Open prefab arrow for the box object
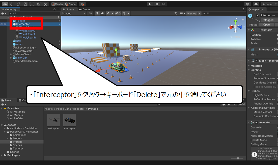The height and width of the screenshot is (165, 278). [x=59, y=41]
